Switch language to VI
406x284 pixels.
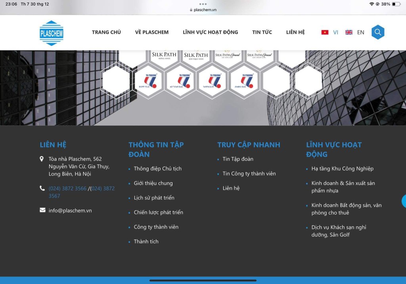335,33
